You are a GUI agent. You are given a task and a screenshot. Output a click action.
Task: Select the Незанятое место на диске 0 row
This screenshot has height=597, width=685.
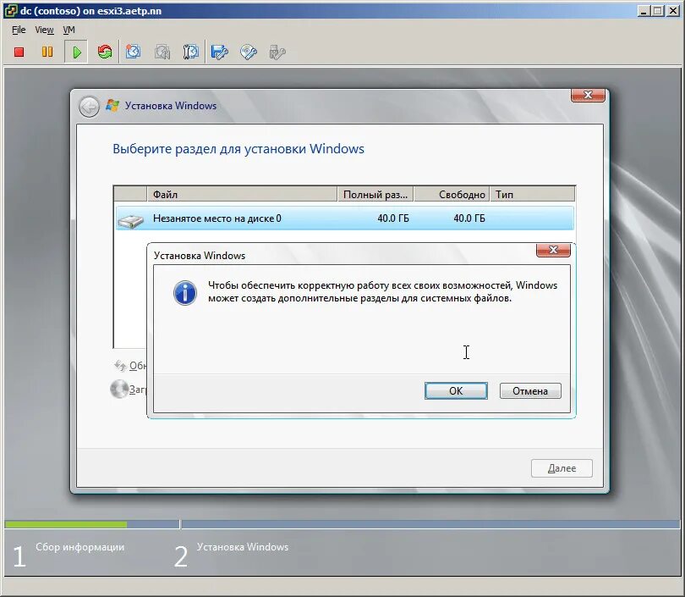tap(345, 218)
